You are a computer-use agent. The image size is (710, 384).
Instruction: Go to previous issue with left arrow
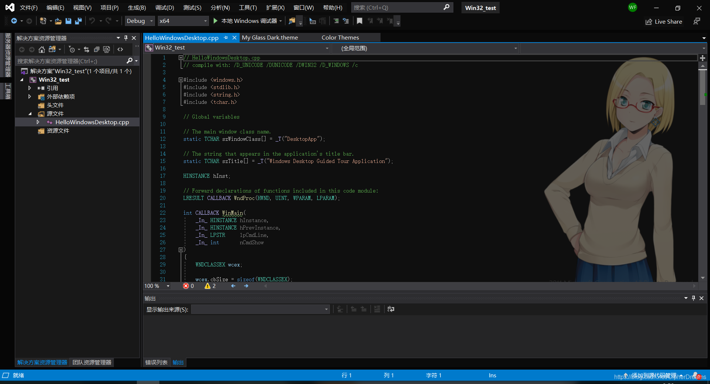pyautogui.click(x=233, y=286)
